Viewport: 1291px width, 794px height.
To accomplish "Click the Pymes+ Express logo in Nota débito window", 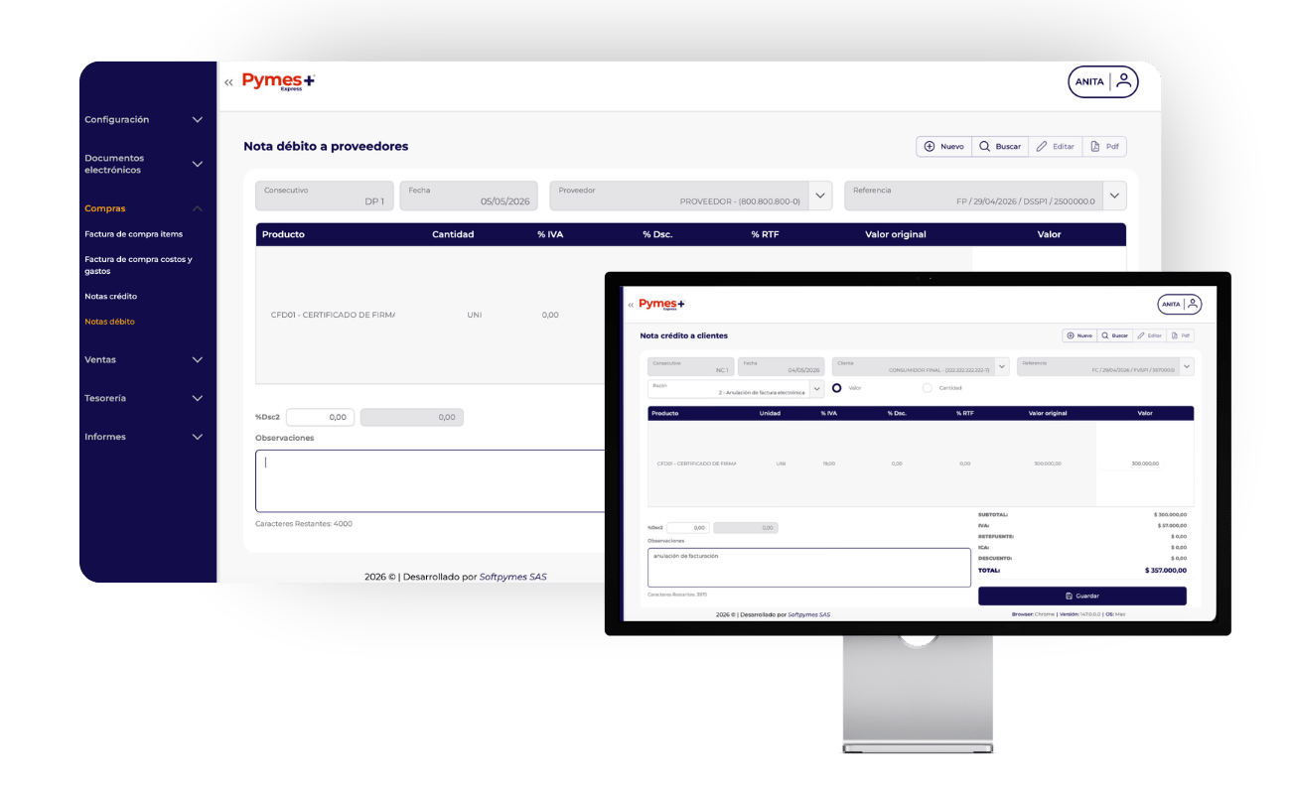I will click(278, 82).
